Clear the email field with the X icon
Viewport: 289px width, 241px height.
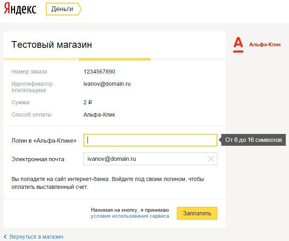coord(211,159)
